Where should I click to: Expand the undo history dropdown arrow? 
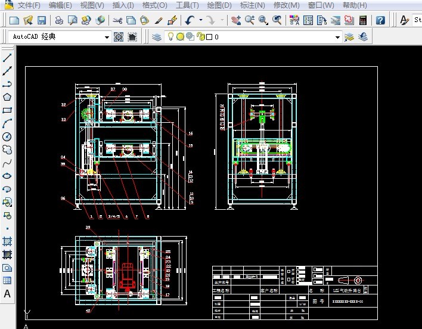200,20
